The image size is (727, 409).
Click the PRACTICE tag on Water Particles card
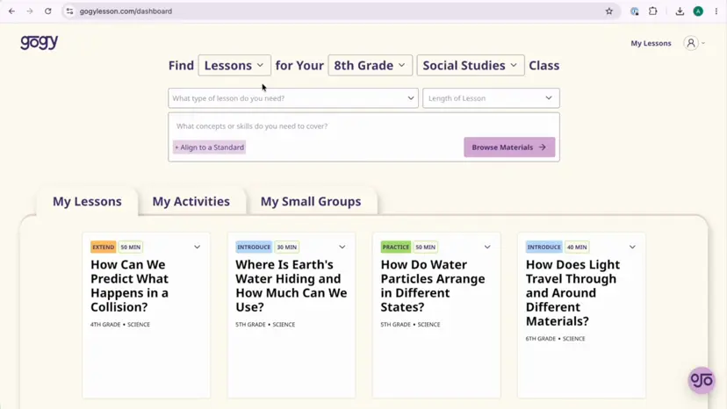click(x=395, y=248)
